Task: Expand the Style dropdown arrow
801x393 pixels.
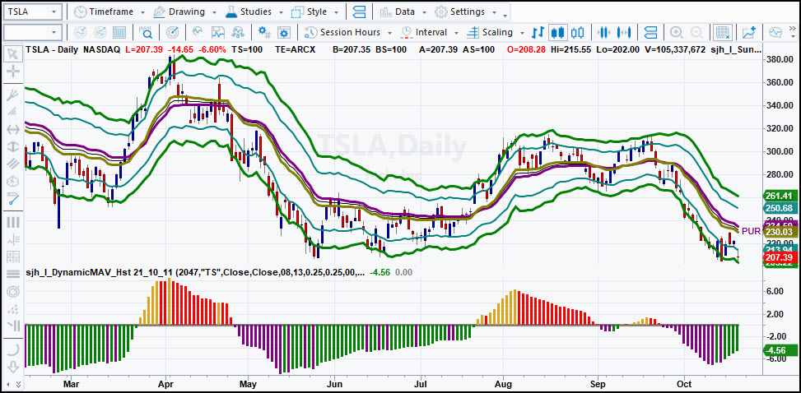Action: point(336,12)
